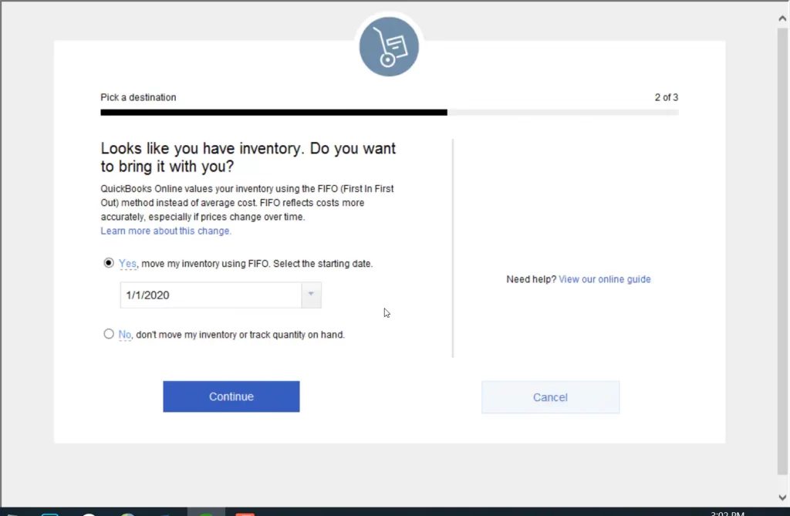The image size is (790, 516).
Task: Click into the 1/1/2020 starting date field
Action: pos(211,295)
